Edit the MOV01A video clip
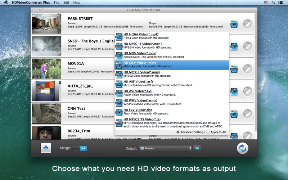The width and height of the screenshot is (288, 180). click(x=248, y=69)
